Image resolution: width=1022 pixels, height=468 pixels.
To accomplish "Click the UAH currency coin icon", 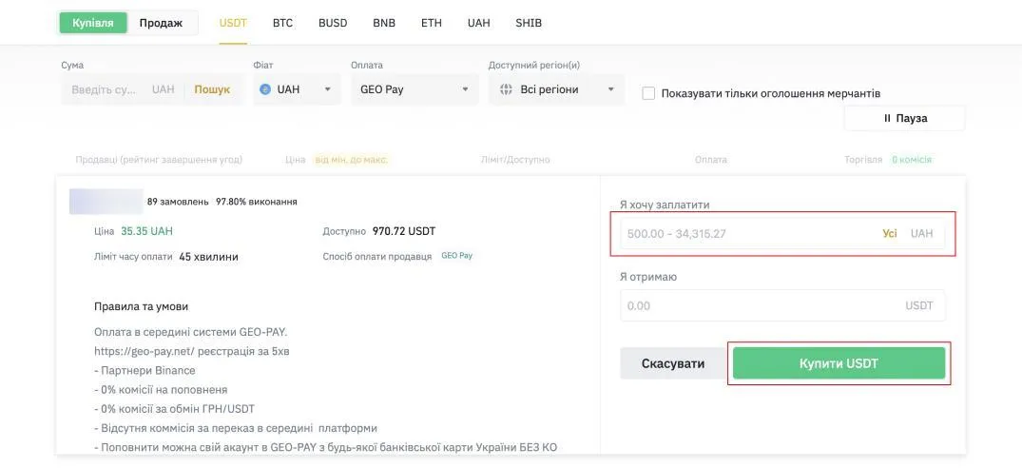I will (x=265, y=89).
